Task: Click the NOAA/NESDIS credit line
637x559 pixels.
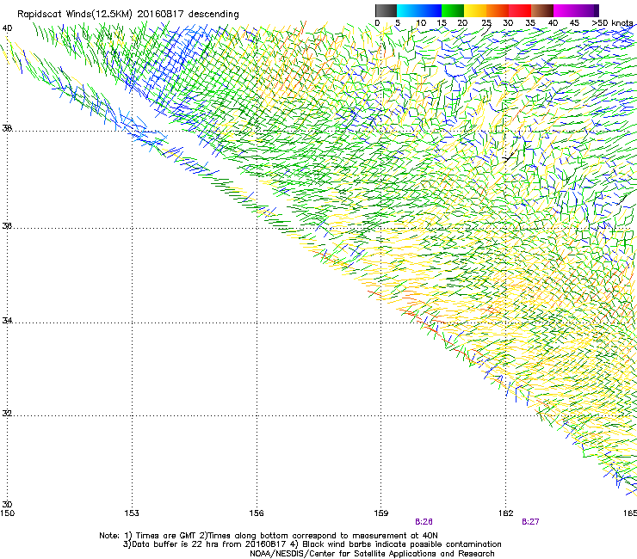Action: click(x=372, y=553)
